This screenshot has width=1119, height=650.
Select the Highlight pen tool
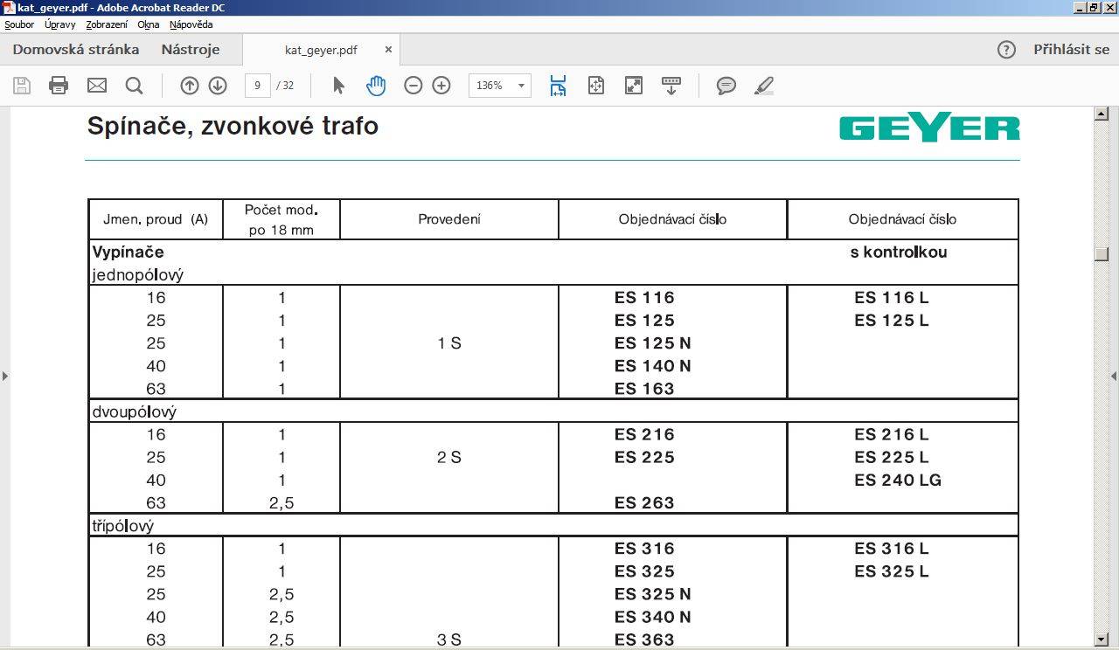[764, 85]
